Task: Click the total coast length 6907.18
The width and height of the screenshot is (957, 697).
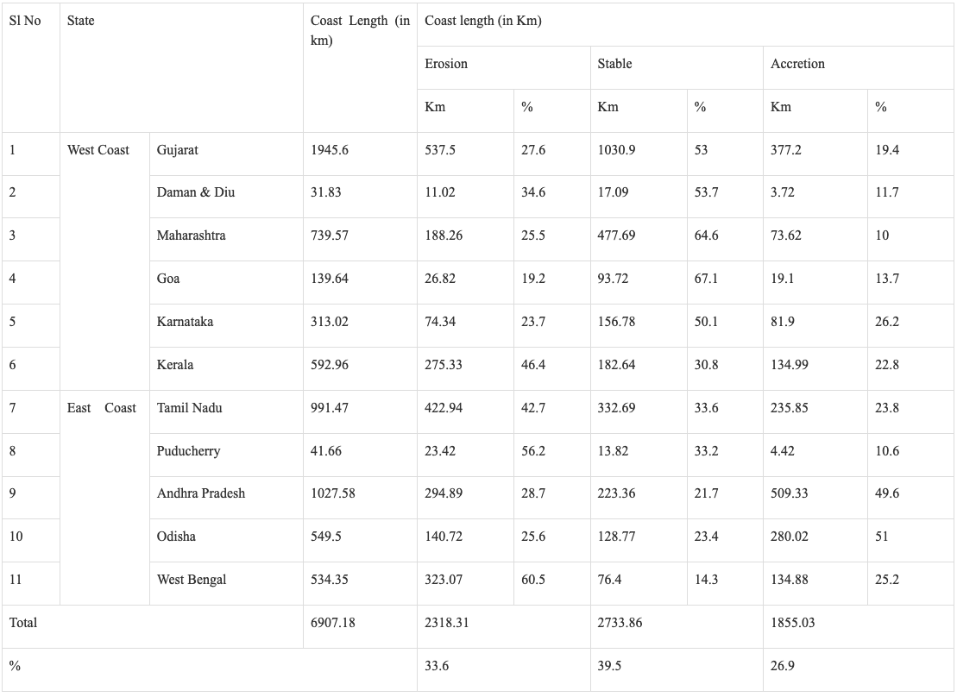Action: click(x=333, y=623)
